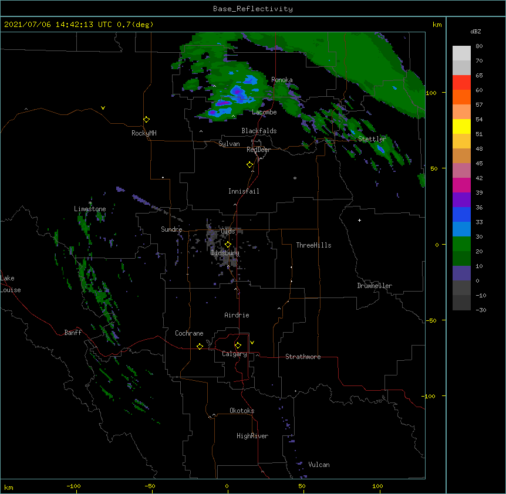Pick the orange swatch between 60 and 57
The image size is (506, 494).
pyautogui.click(x=461, y=97)
